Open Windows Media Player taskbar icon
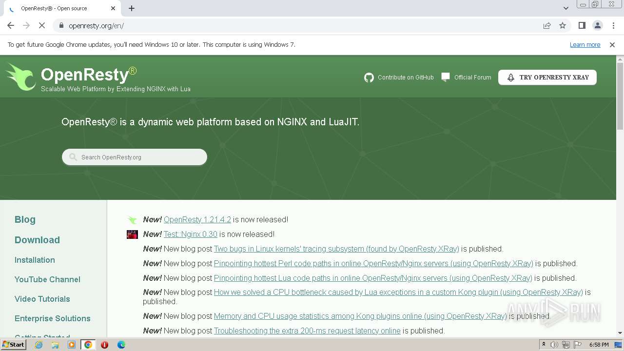This screenshot has width=624, height=351. point(72,345)
